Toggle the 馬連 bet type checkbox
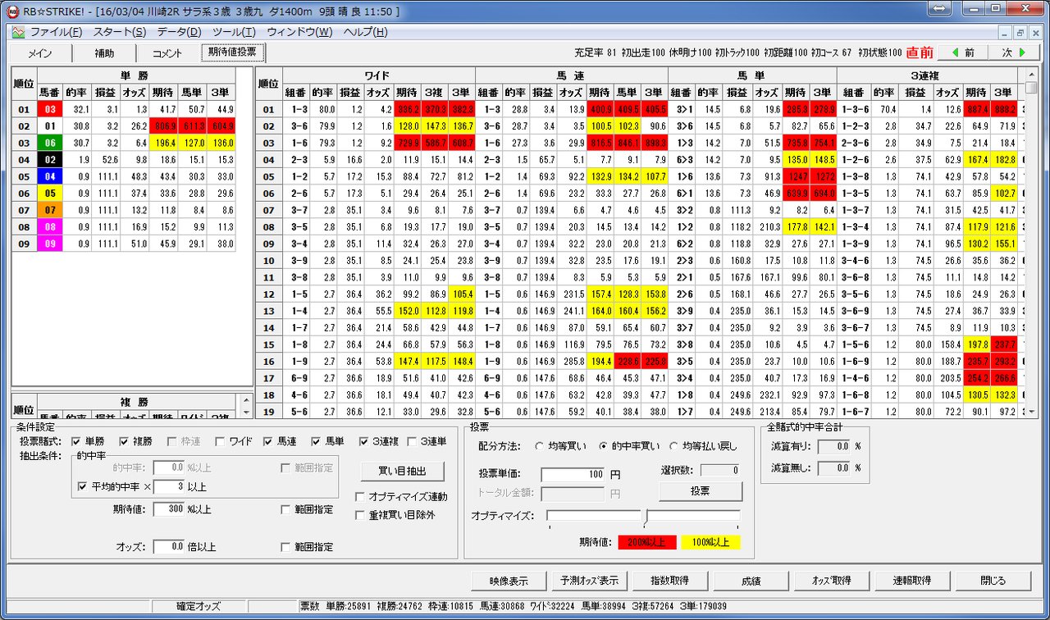Image resolution: width=1050 pixels, height=620 pixels. (267, 441)
